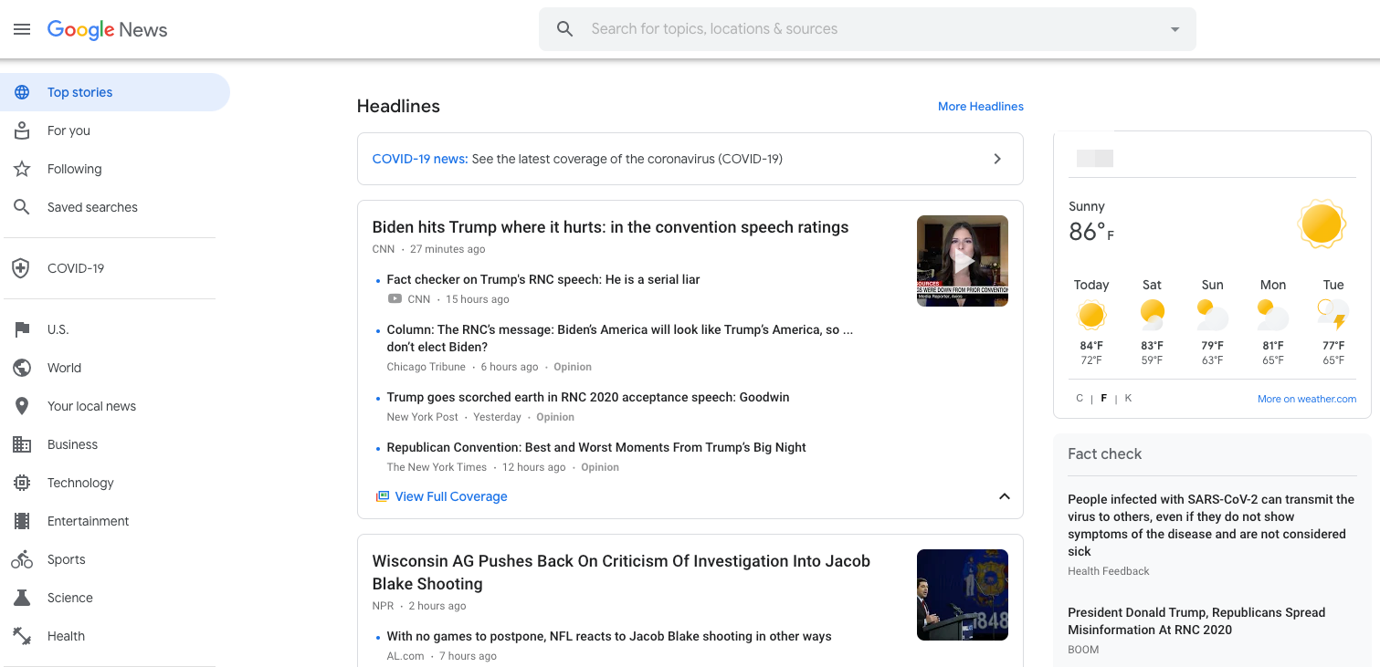View Full Coverage of the convention story
Screen dimensions: 1380x667
coord(451,495)
